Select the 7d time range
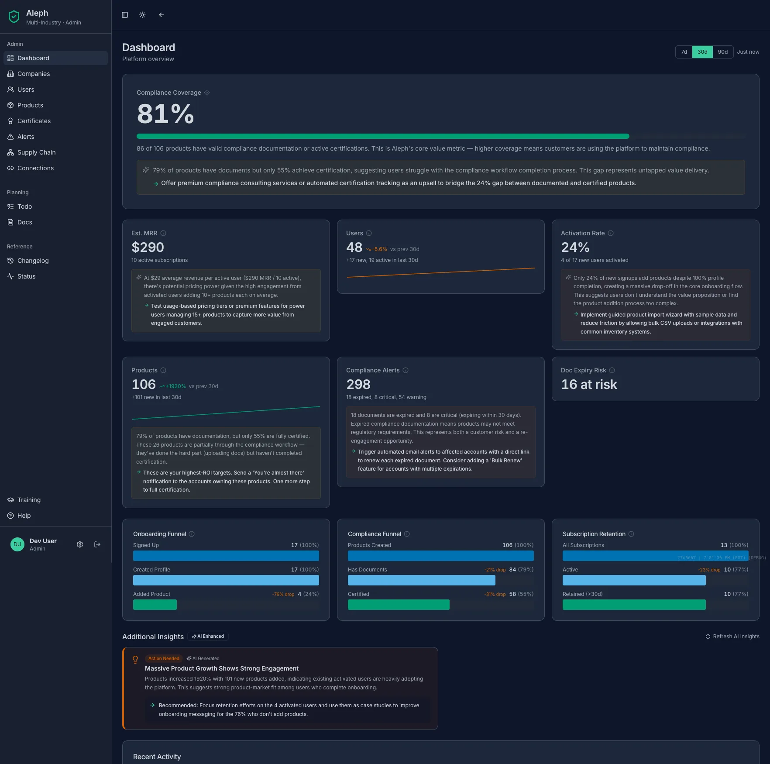Screen dimensions: 770x764 pos(684,52)
